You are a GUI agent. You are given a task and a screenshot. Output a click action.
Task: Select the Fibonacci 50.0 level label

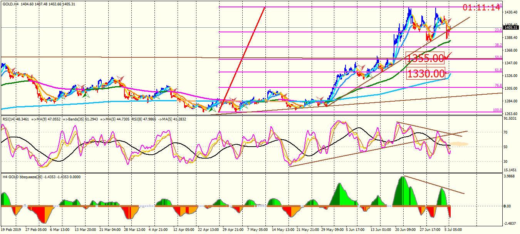pyautogui.click(x=498, y=57)
